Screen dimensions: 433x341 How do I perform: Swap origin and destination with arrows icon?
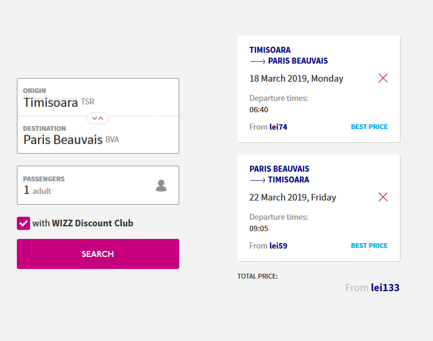[x=98, y=118]
